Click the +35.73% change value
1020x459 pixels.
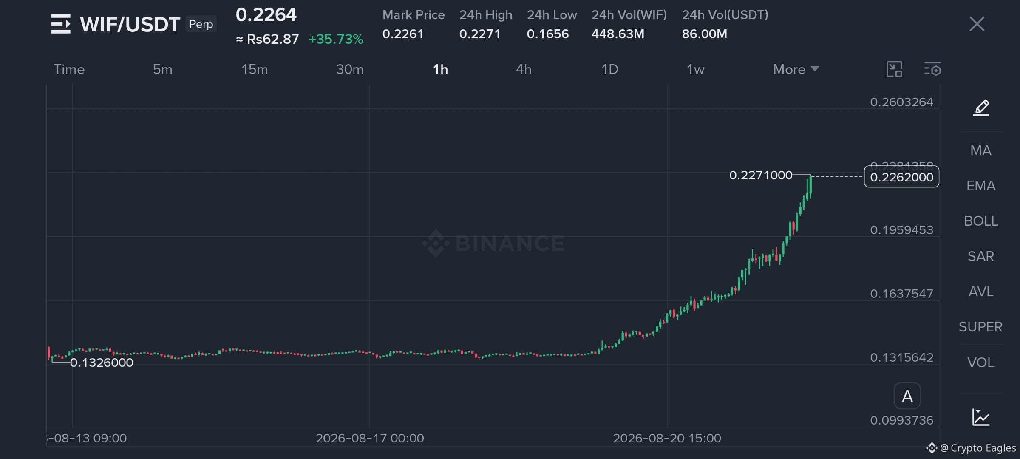tap(336, 39)
